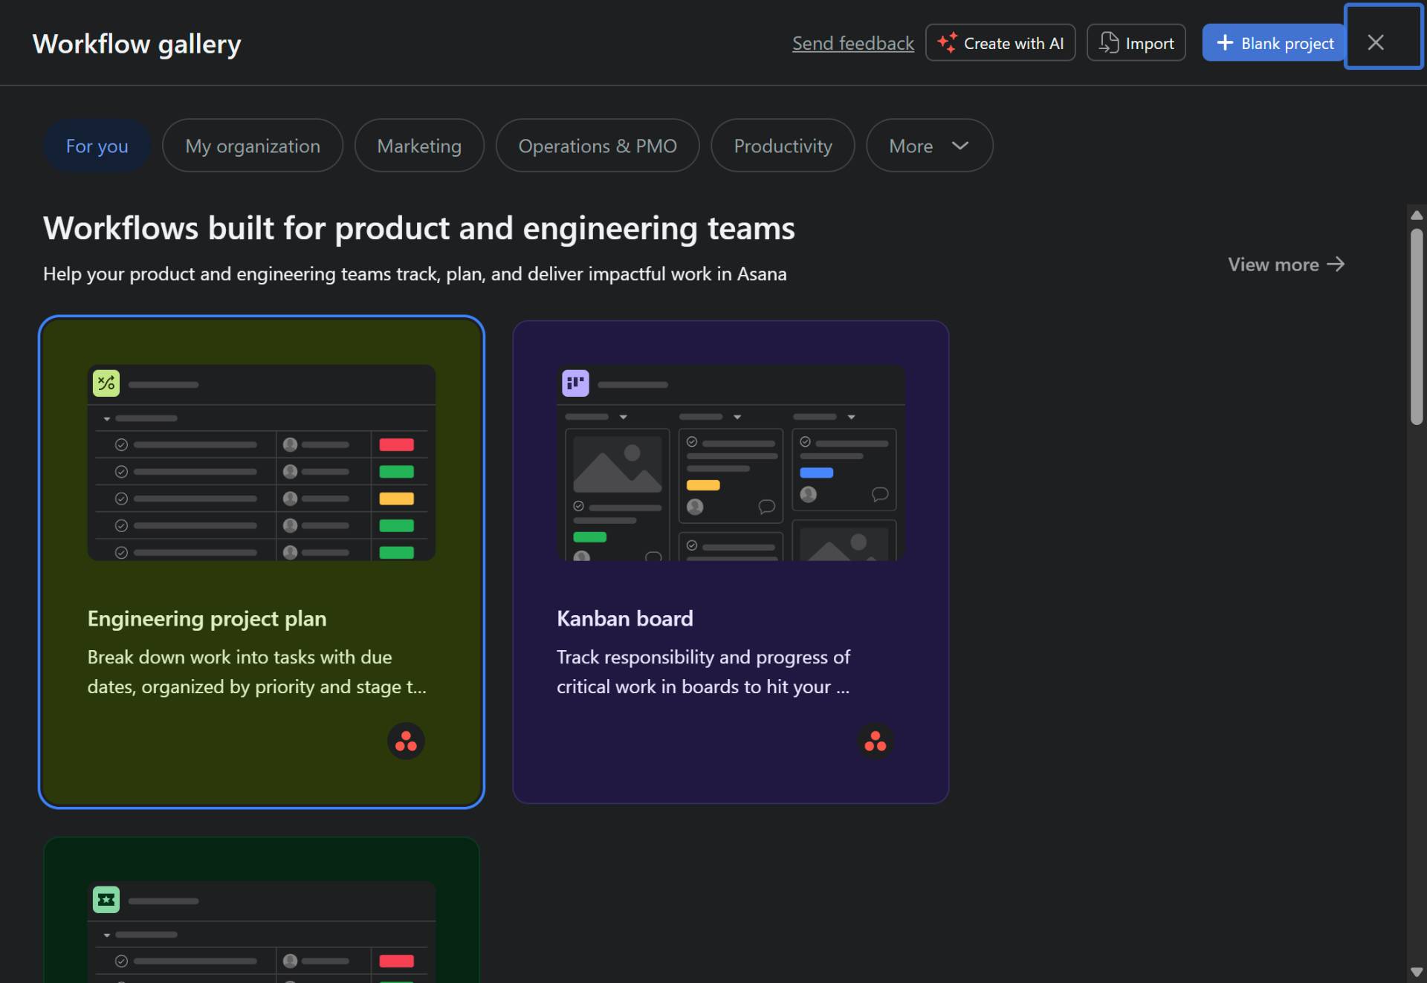Click the "Track responsibility and progress" description
The image size is (1427, 983).
(704, 672)
